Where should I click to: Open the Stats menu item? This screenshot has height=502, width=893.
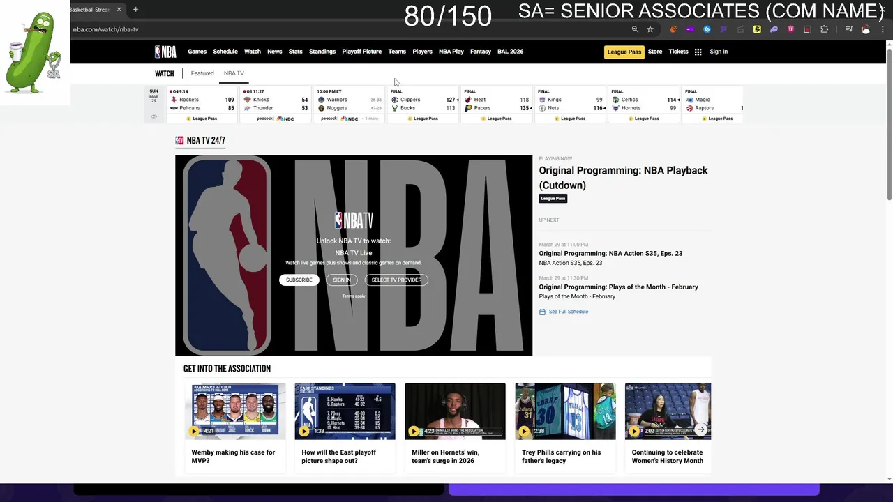pyautogui.click(x=296, y=52)
